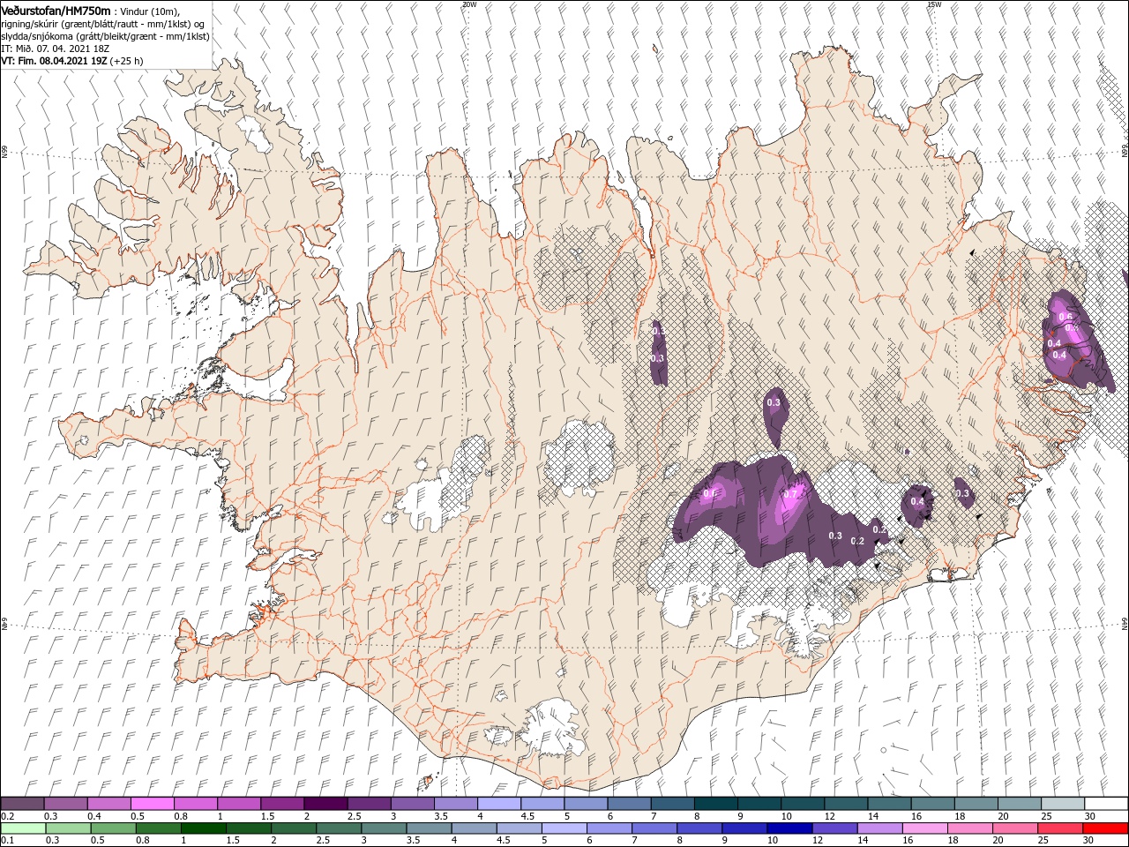This screenshot has width=1129, height=847.
Task: Pick the palest green rain swatch between 0.1 and 0.3
Action: click(x=23, y=828)
